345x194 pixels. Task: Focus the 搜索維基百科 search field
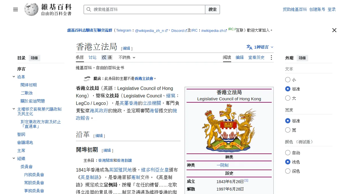tap(144, 9)
